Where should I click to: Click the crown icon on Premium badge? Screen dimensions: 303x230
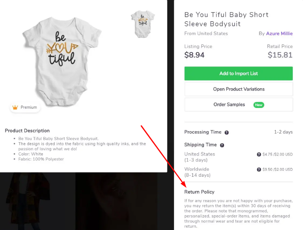coord(15,108)
